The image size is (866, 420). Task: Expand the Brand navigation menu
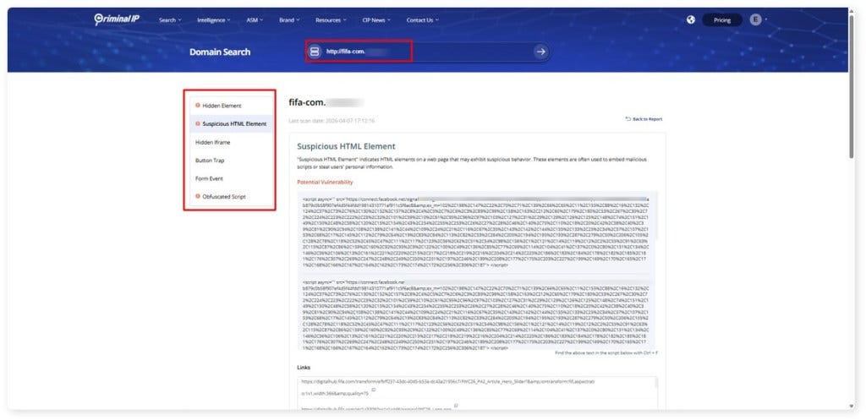tap(289, 20)
